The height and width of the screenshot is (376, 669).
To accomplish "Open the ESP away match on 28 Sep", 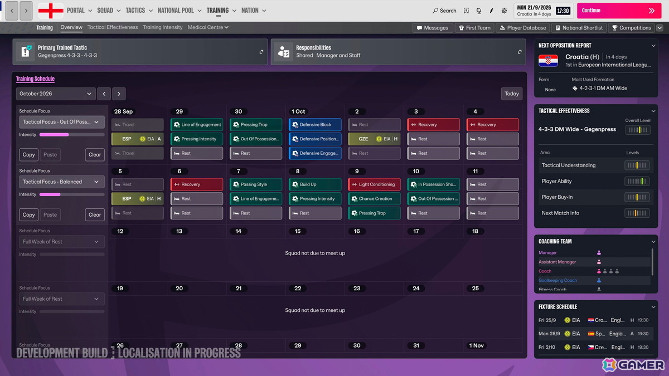I will click(137, 139).
